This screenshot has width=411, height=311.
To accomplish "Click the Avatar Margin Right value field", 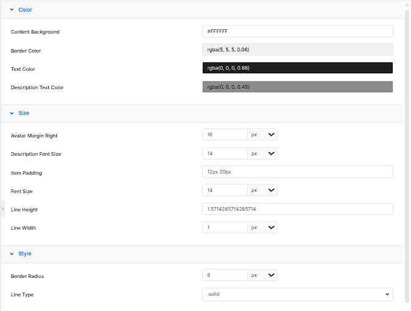I will click(225, 134).
